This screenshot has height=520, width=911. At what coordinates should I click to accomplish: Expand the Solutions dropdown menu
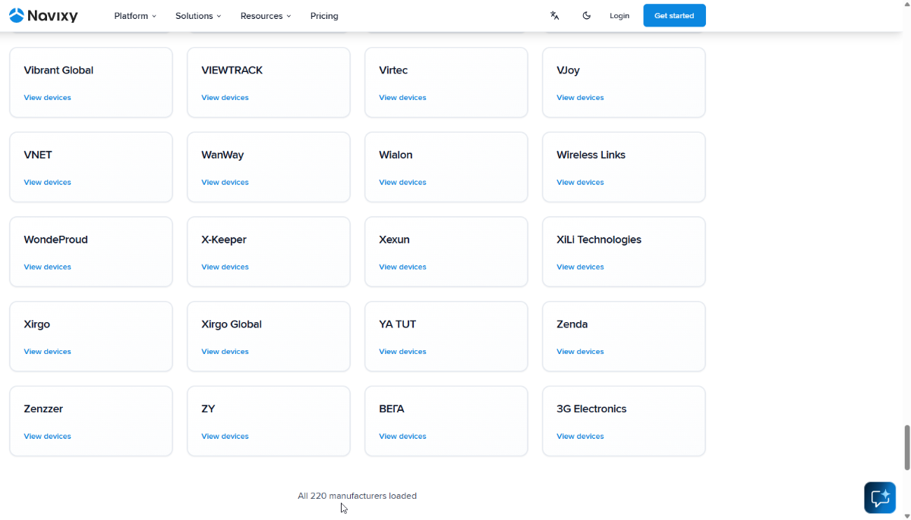(198, 16)
